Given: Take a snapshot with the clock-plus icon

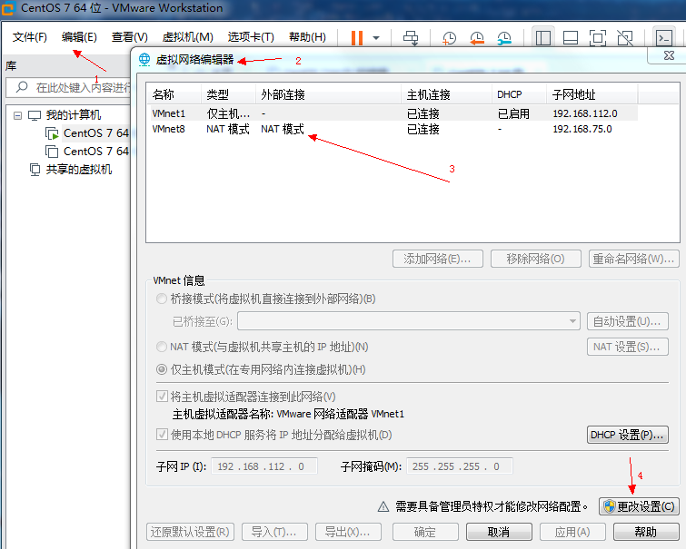Looking at the screenshot, I should 449,38.
